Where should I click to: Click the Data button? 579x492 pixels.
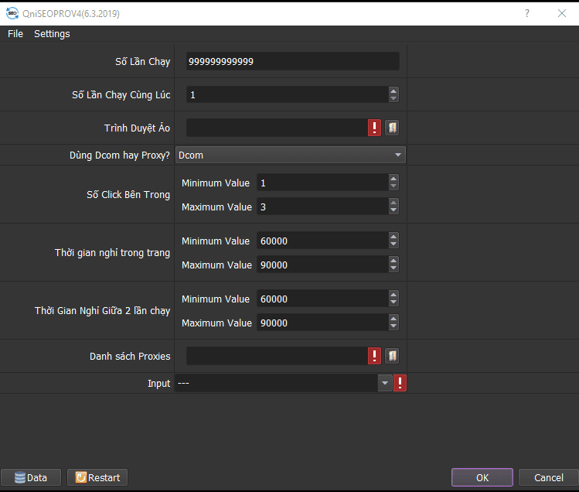(30, 477)
